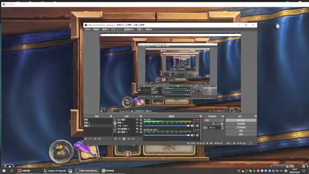
Task: Open transition properties gear icon
Action: click(222, 124)
